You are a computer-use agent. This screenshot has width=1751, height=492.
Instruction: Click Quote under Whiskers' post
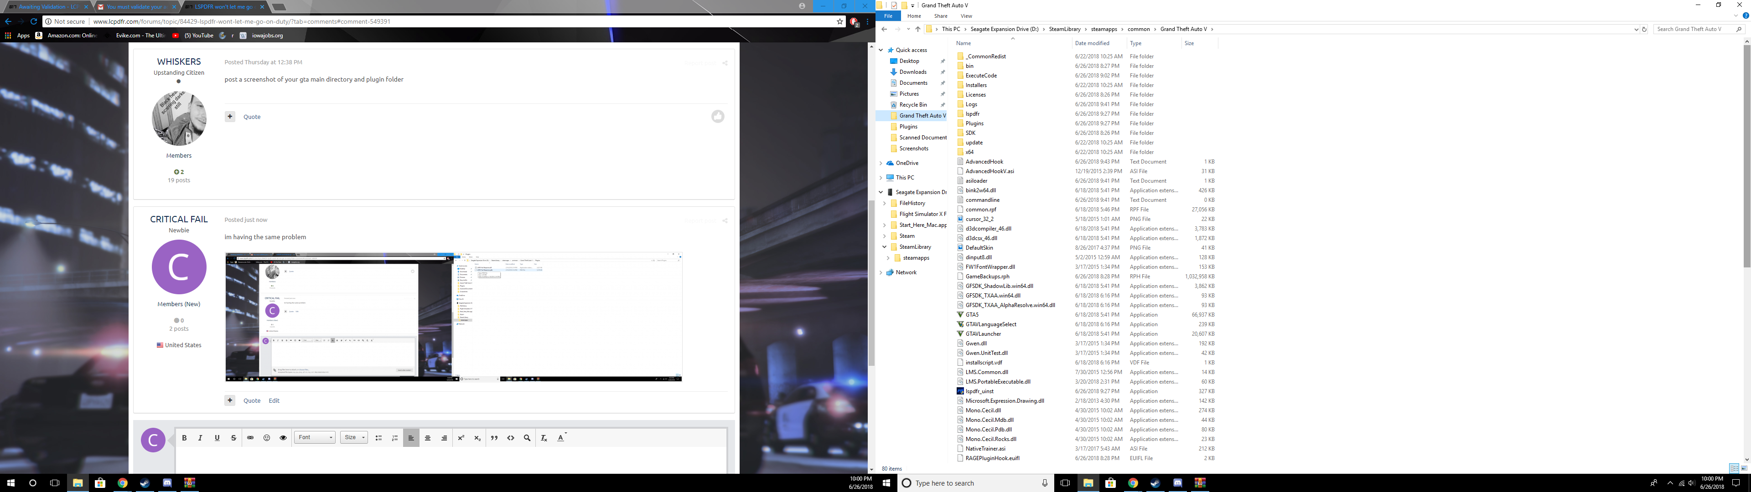click(252, 117)
